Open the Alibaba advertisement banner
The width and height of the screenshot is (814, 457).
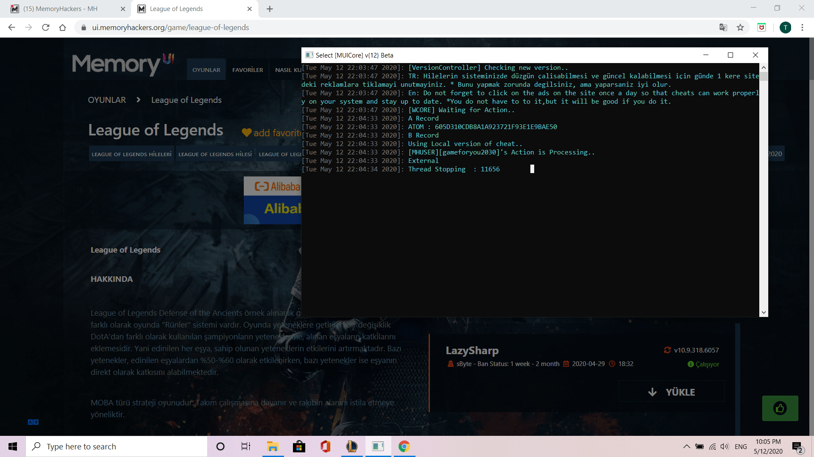coord(273,201)
